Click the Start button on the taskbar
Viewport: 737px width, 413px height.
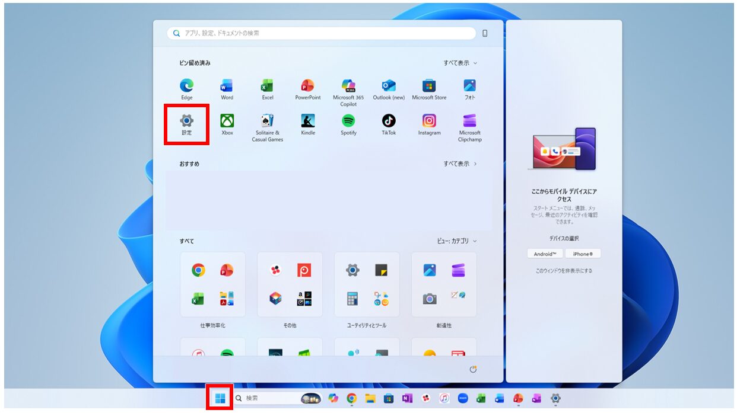pyautogui.click(x=220, y=398)
